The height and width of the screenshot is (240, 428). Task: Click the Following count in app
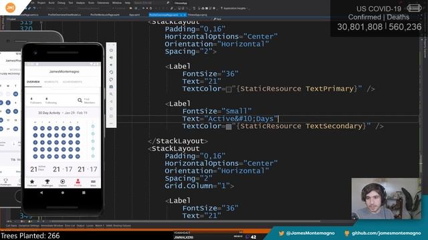tap(51, 101)
